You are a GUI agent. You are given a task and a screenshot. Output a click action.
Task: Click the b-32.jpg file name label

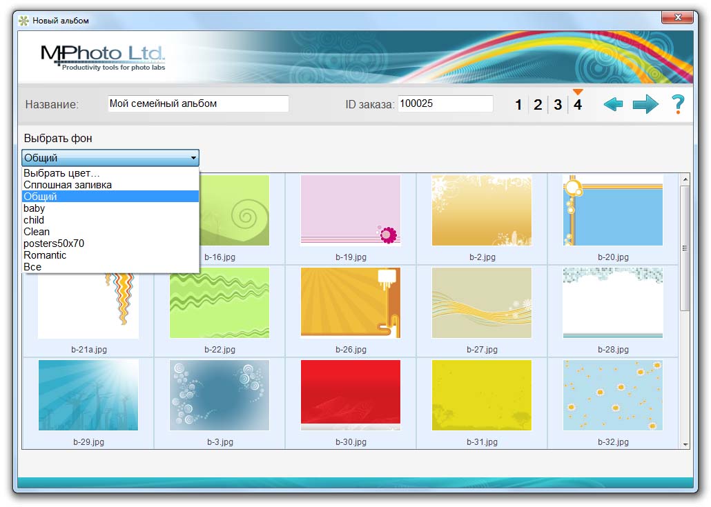[613, 441]
